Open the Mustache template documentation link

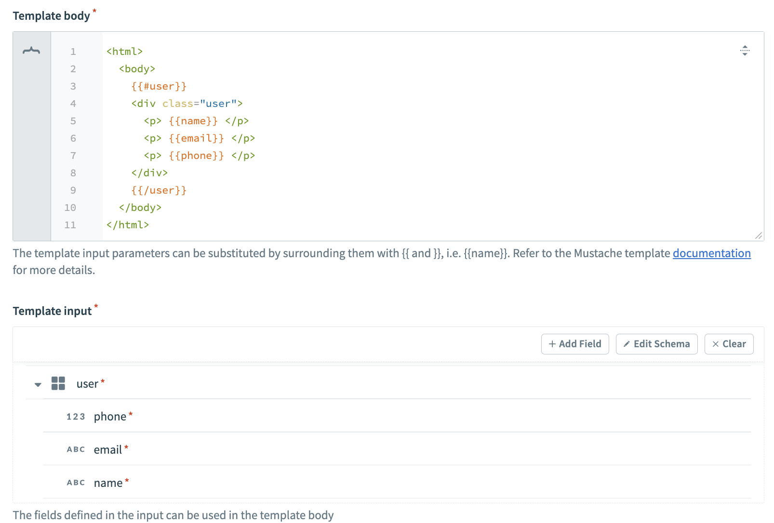click(712, 253)
